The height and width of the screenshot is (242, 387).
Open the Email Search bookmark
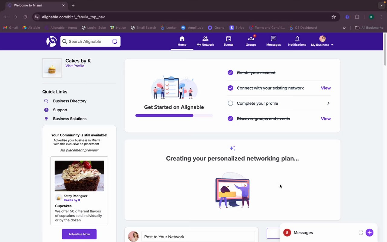point(143,28)
